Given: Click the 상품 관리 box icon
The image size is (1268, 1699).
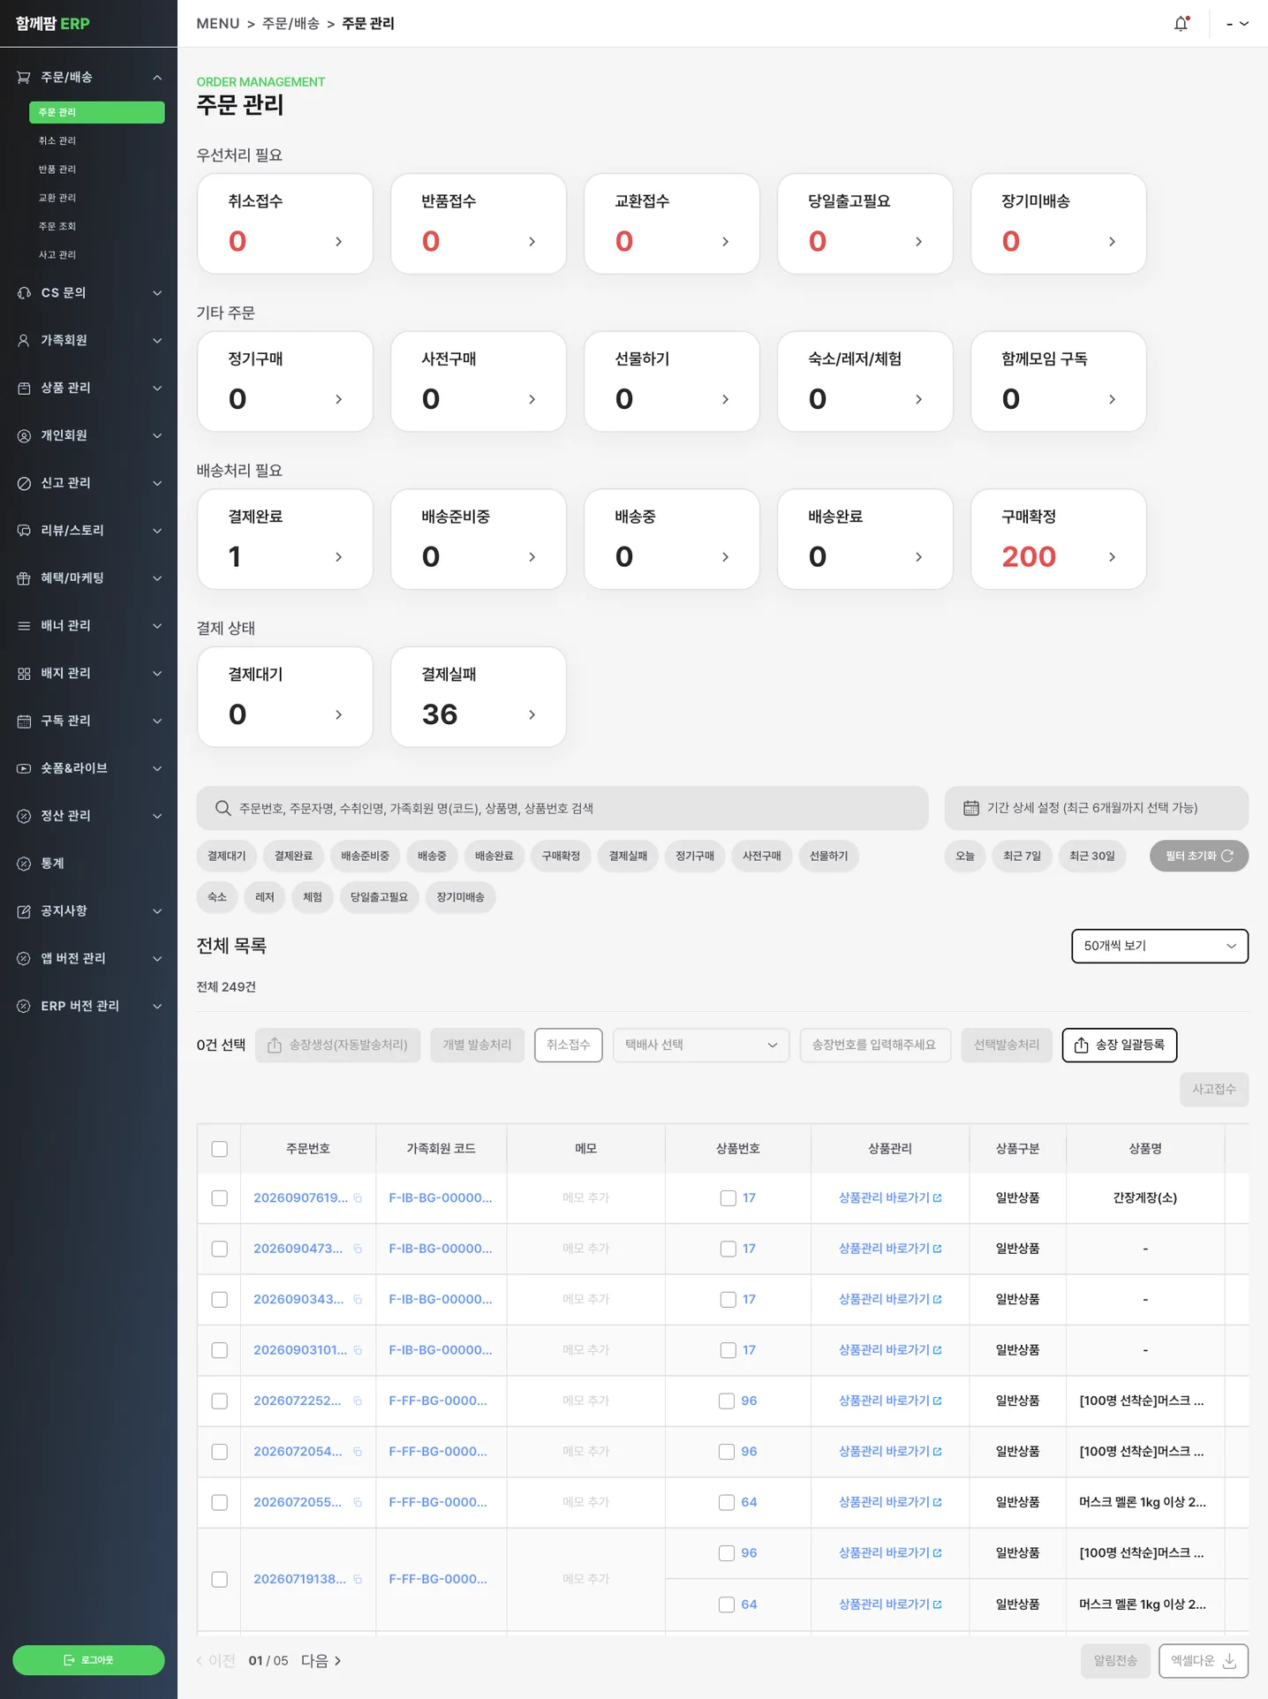Looking at the screenshot, I should pos(24,389).
